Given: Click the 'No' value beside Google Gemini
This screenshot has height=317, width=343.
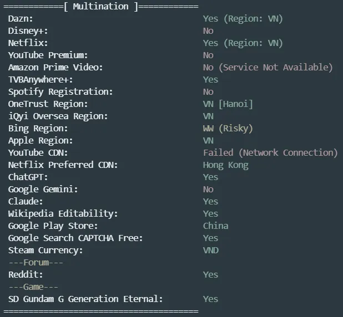Looking at the screenshot, I should (208, 190).
